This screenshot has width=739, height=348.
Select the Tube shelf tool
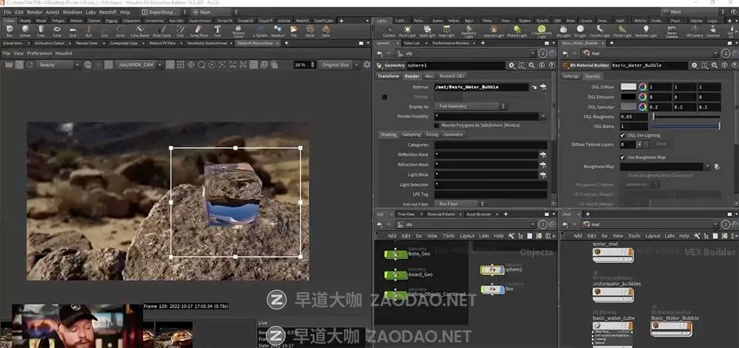[x=41, y=31]
